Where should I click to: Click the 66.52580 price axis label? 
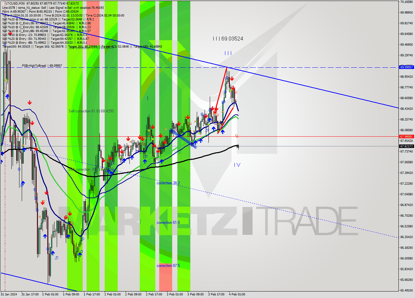[407, 226]
